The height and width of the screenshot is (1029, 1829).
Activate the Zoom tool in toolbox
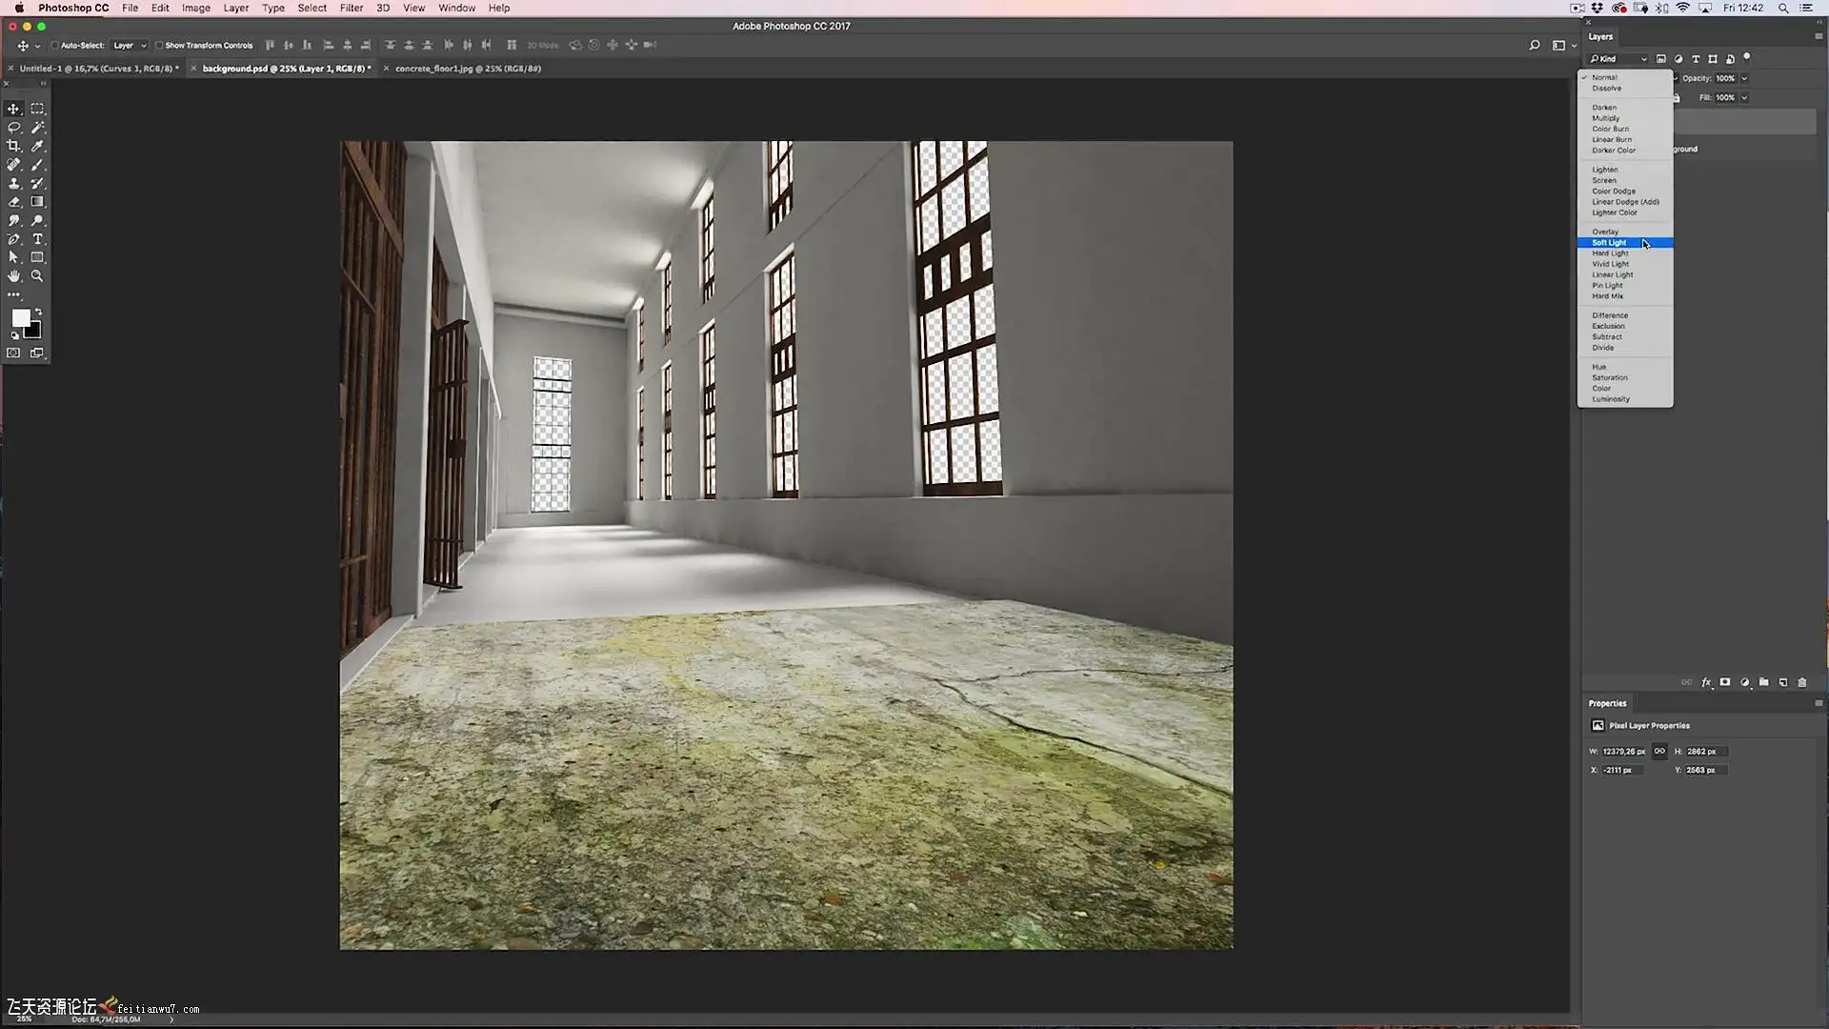coord(38,276)
